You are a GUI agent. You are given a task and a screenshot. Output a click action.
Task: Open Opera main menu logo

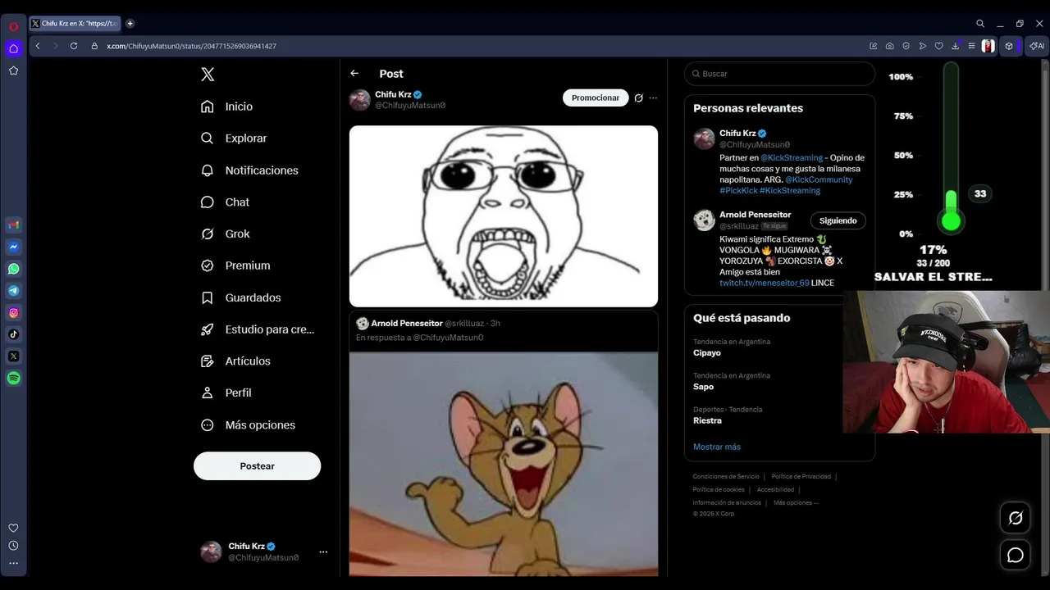(x=14, y=26)
